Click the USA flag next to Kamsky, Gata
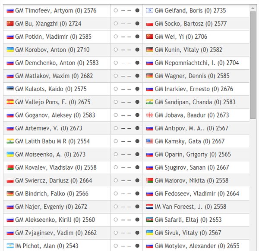Viewport: 259px width, 251px height. coord(150,141)
